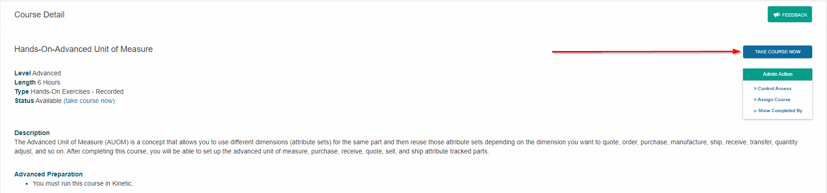Click the Description section heading
The image size is (827, 193).
(x=32, y=133)
